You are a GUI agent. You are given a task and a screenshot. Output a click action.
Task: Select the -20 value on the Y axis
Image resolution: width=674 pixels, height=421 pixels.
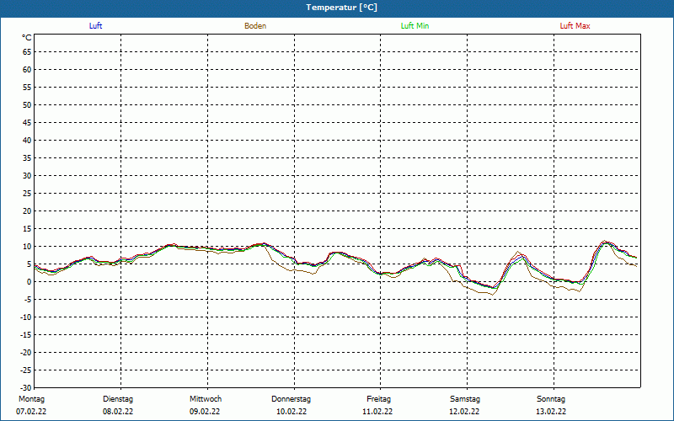[x=26, y=352]
